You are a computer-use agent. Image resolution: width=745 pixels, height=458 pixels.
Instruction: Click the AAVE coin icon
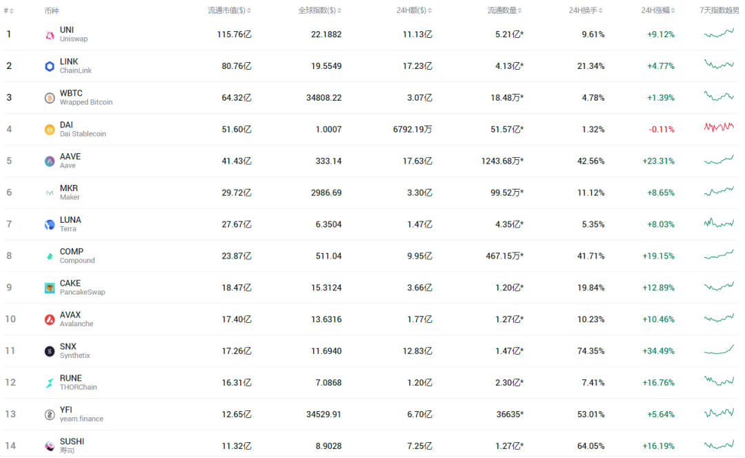click(50, 161)
